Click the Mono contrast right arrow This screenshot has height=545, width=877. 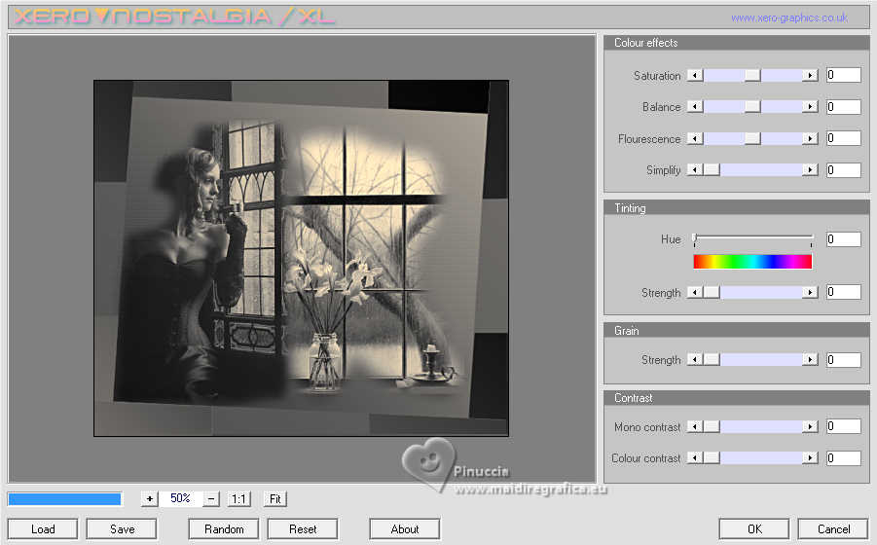tap(810, 426)
